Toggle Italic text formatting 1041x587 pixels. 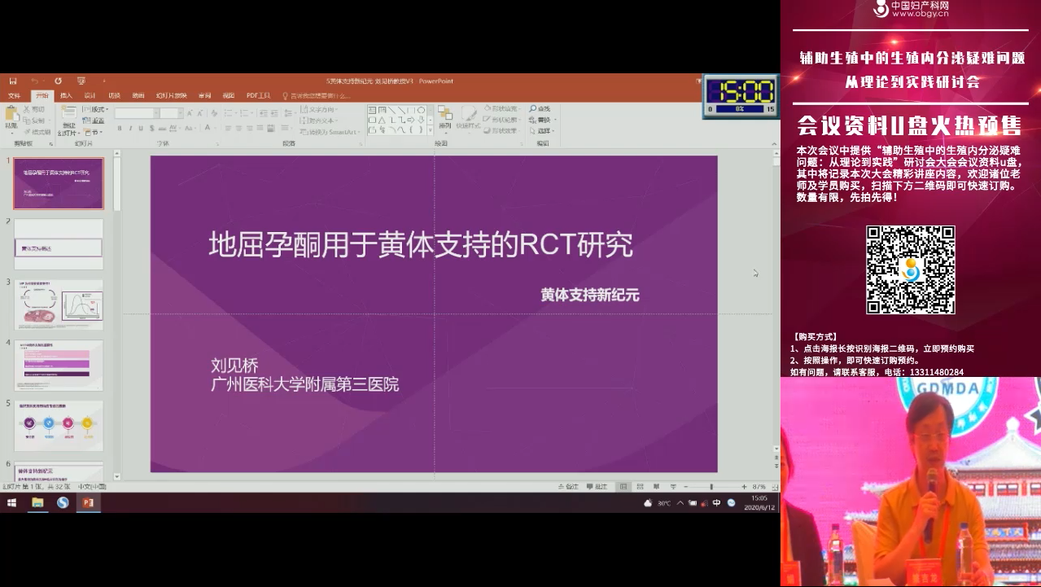(130, 129)
